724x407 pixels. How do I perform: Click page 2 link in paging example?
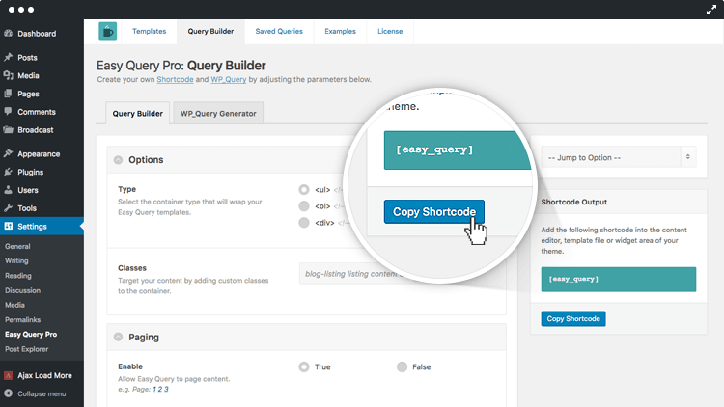click(160, 390)
